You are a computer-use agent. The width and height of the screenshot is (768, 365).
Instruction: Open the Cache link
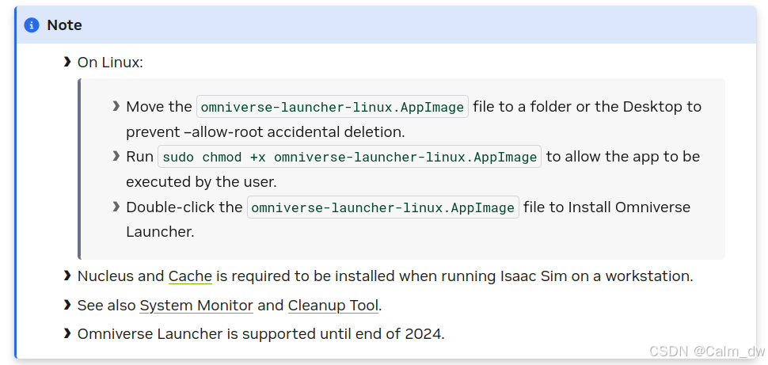tap(190, 276)
